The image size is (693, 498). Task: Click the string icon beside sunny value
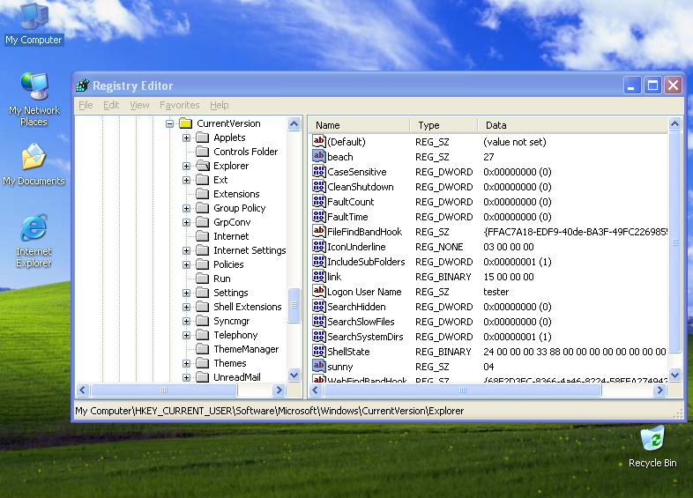pos(318,367)
